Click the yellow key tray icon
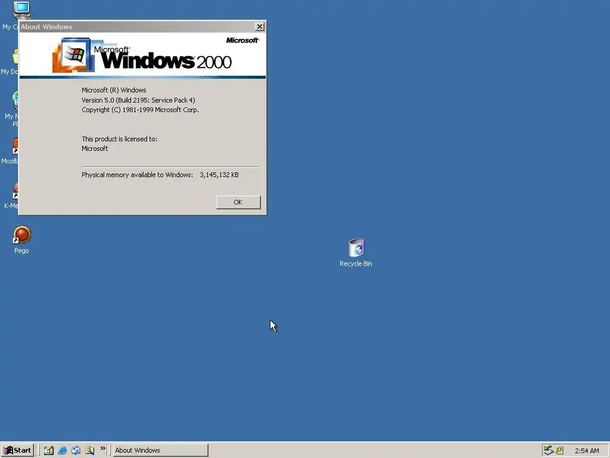Image resolution: width=610 pixels, height=458 pixels. click(x=559, y=450)
